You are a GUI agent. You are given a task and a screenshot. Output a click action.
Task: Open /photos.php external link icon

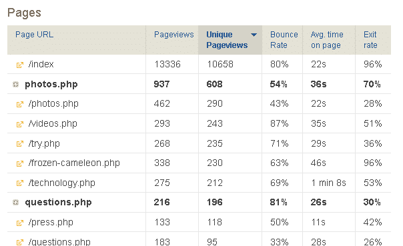coord(20,104)
